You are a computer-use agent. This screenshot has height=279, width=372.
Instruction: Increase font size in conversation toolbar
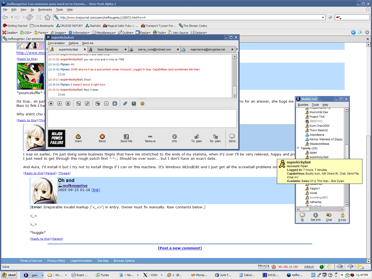(79, 104)
